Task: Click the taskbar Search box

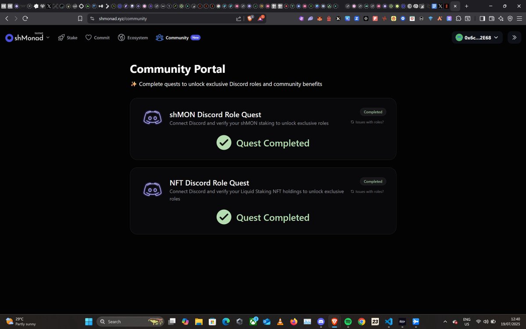Action: 130,322
